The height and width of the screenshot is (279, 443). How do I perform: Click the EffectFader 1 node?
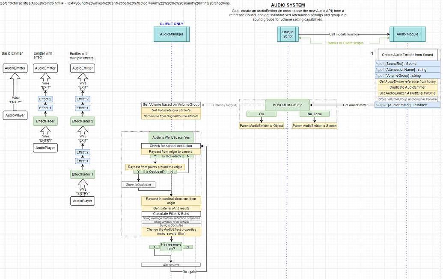click(83, 174)
